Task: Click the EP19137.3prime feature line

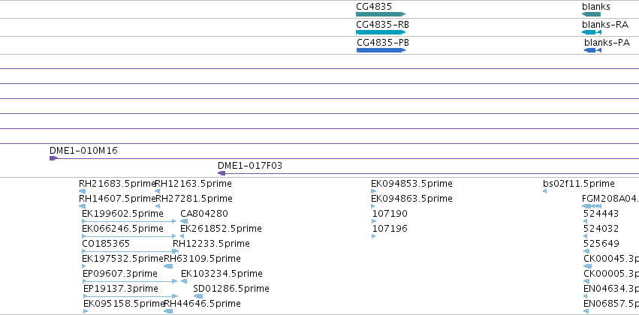Action: [131, 296]
